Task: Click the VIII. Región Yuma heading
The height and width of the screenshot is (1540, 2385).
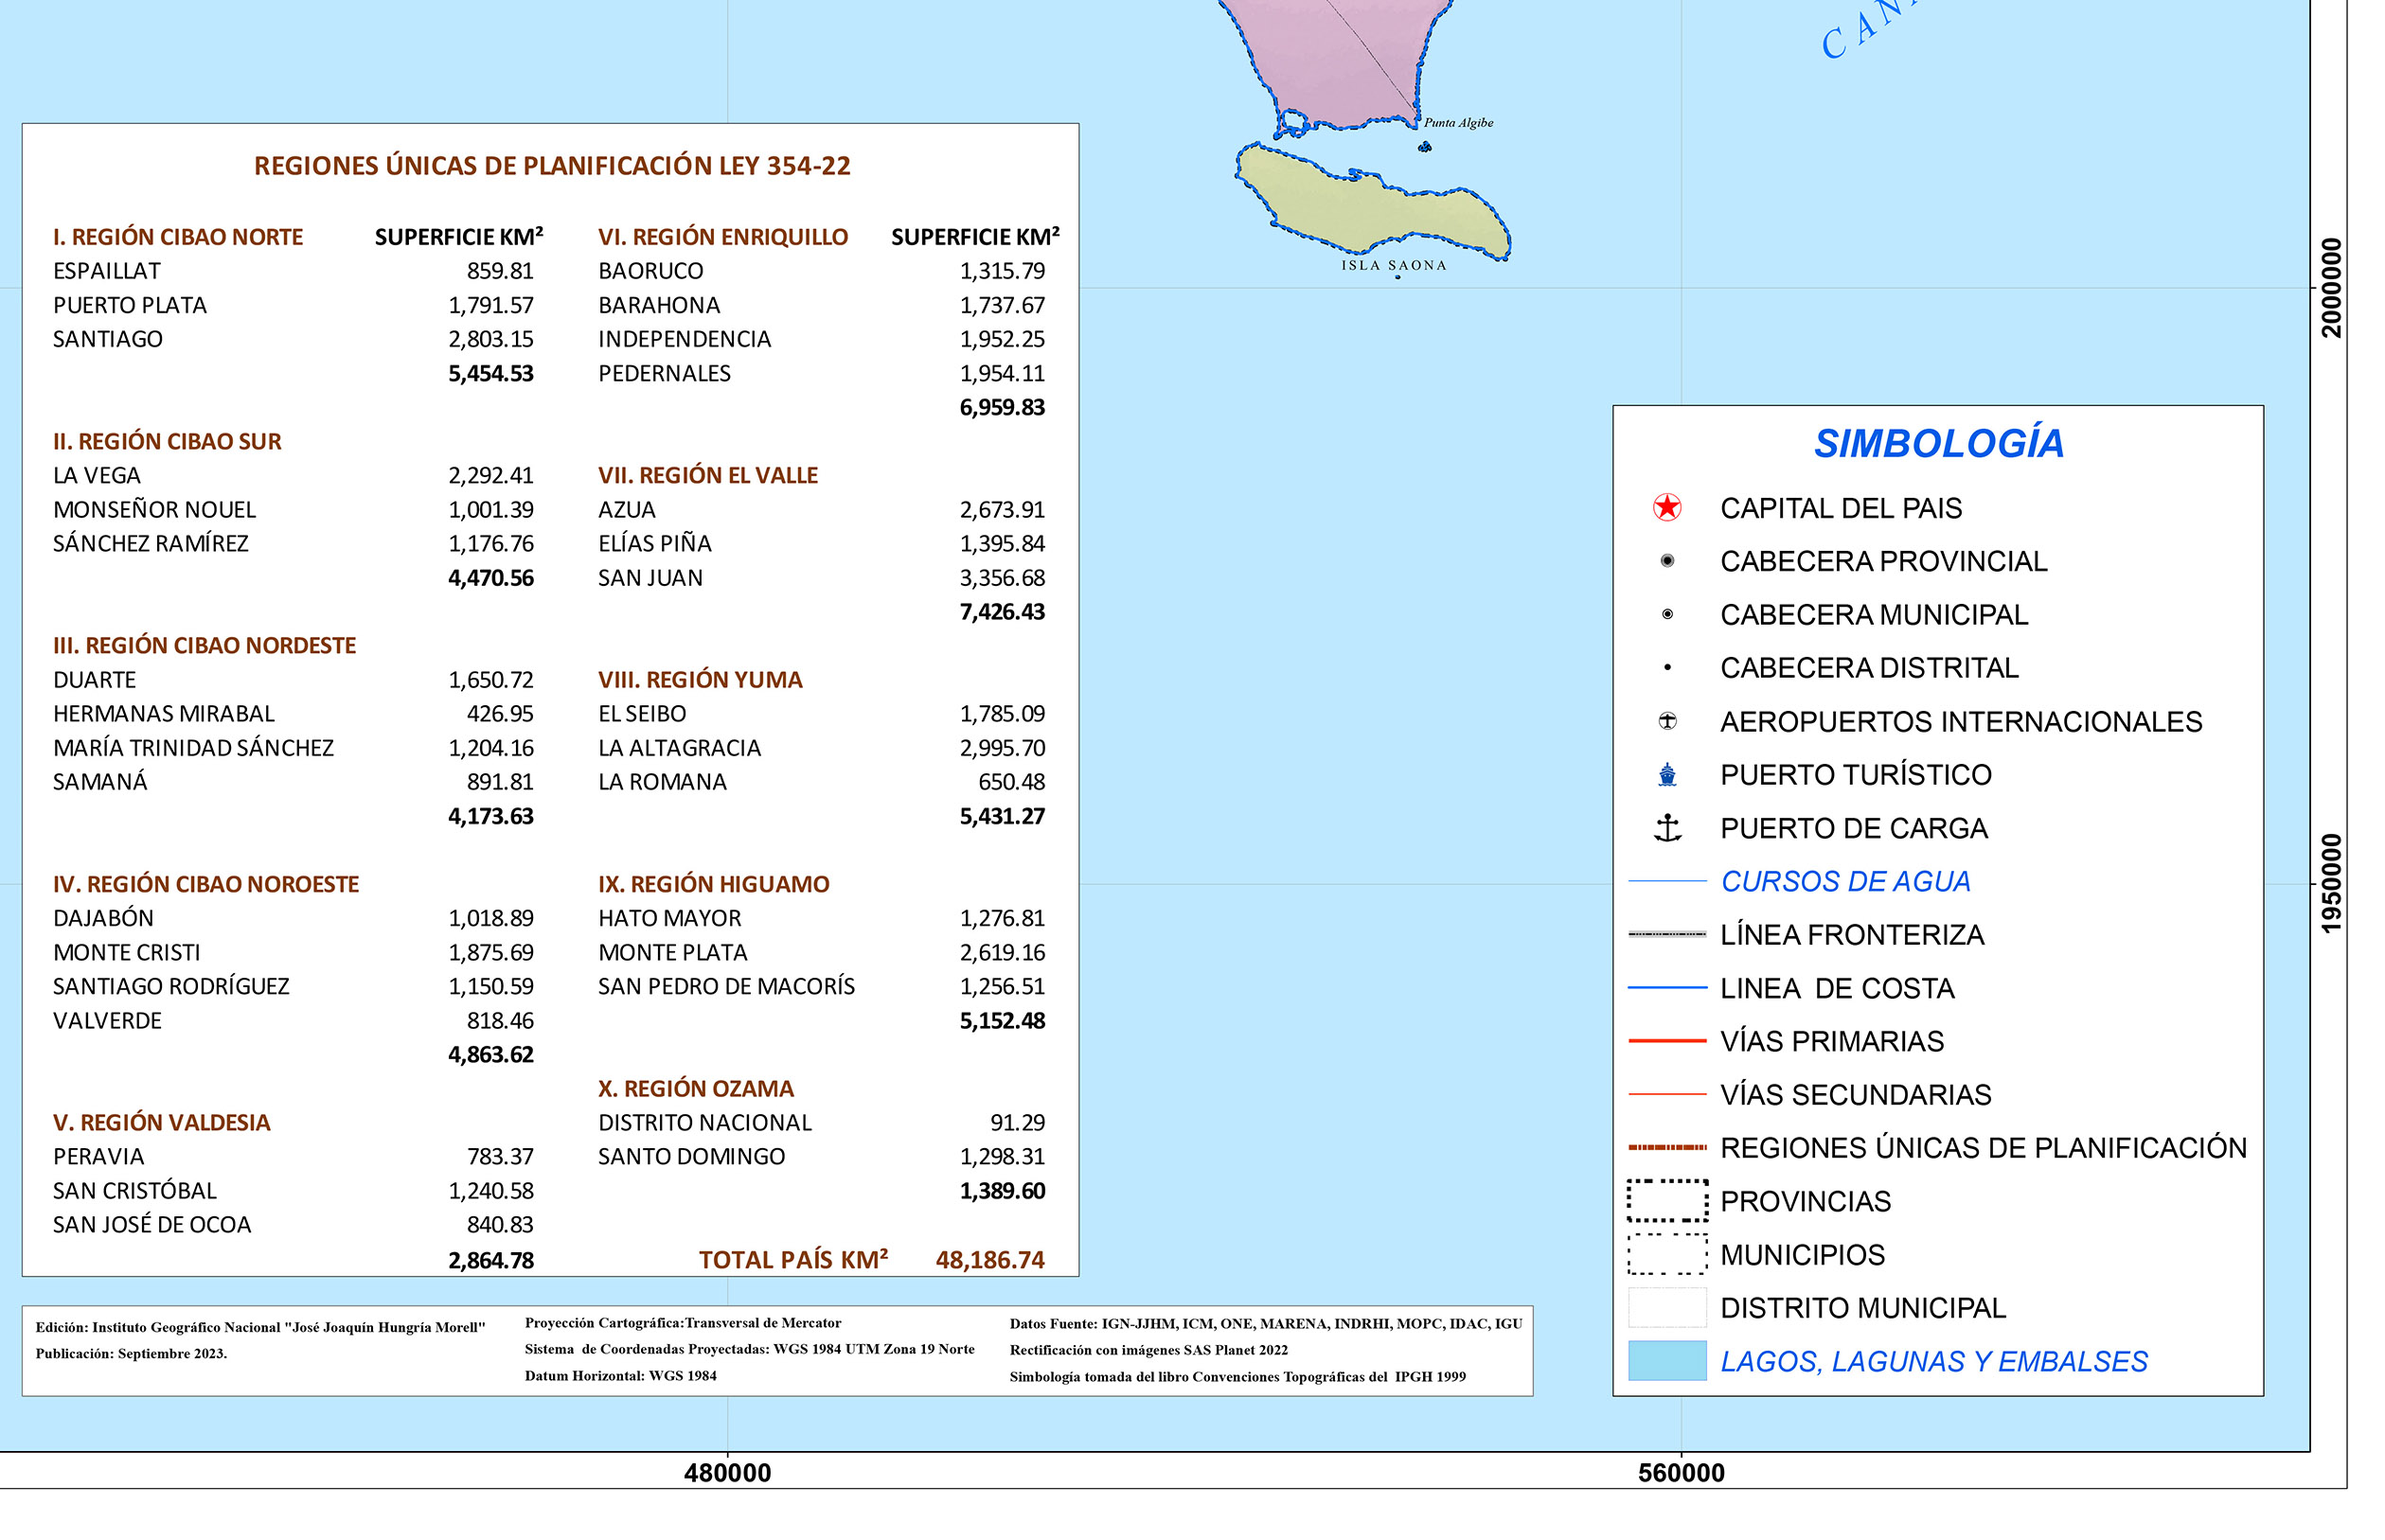Action: [x=700, y=680]
